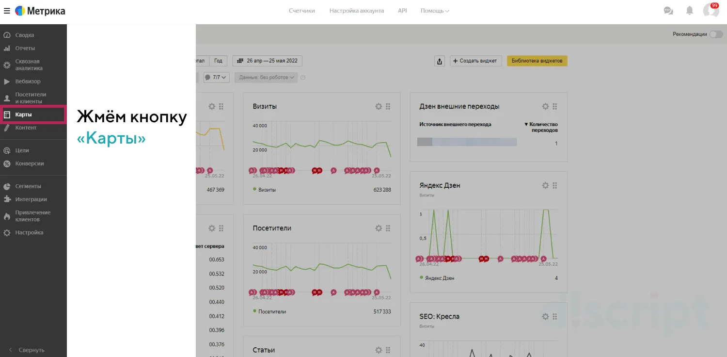Click drag handle of Дзен внешние переходы widget
The image size is (727, 357).
tap(555, 106)
